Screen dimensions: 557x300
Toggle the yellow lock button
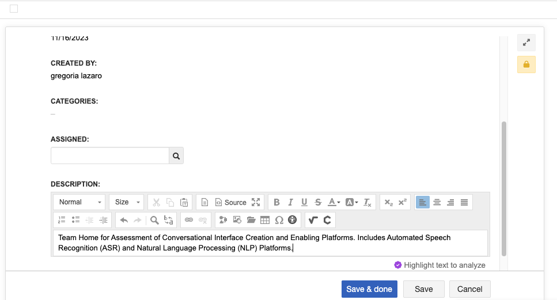tap(526, 64)
